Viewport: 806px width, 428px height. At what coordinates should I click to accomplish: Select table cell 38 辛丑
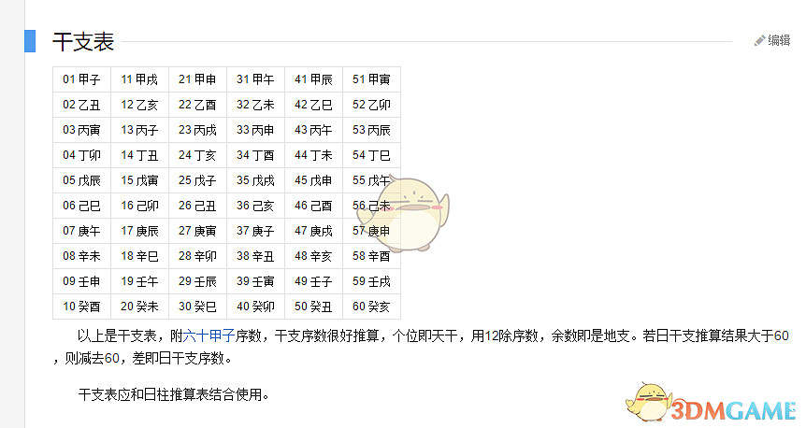[x=256, y=256]
